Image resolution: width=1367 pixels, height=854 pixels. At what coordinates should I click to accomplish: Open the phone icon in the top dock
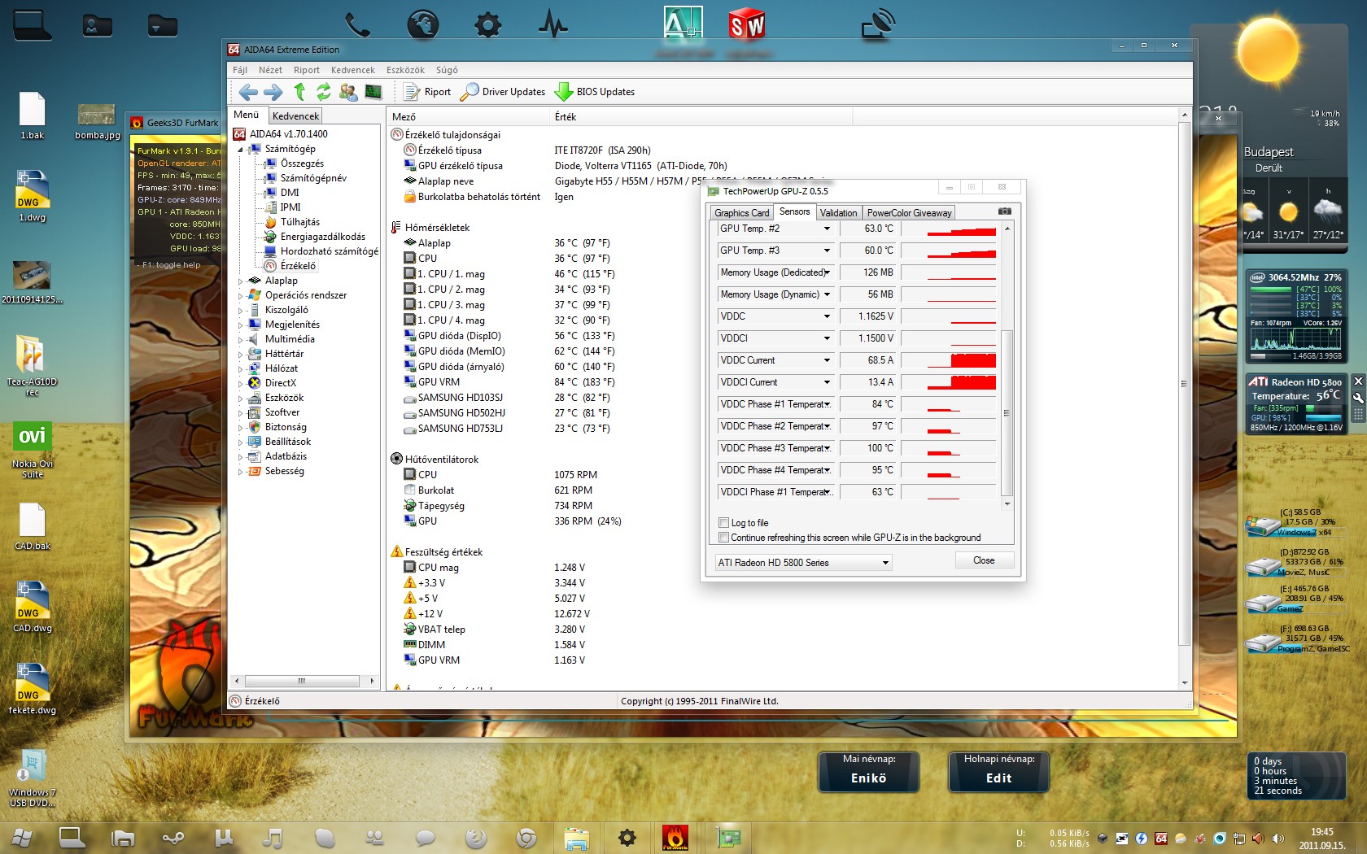click(357, 24)
